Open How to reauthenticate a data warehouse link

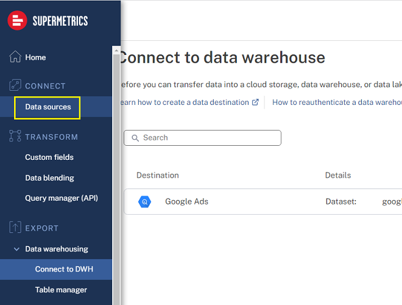coord(337,102)
